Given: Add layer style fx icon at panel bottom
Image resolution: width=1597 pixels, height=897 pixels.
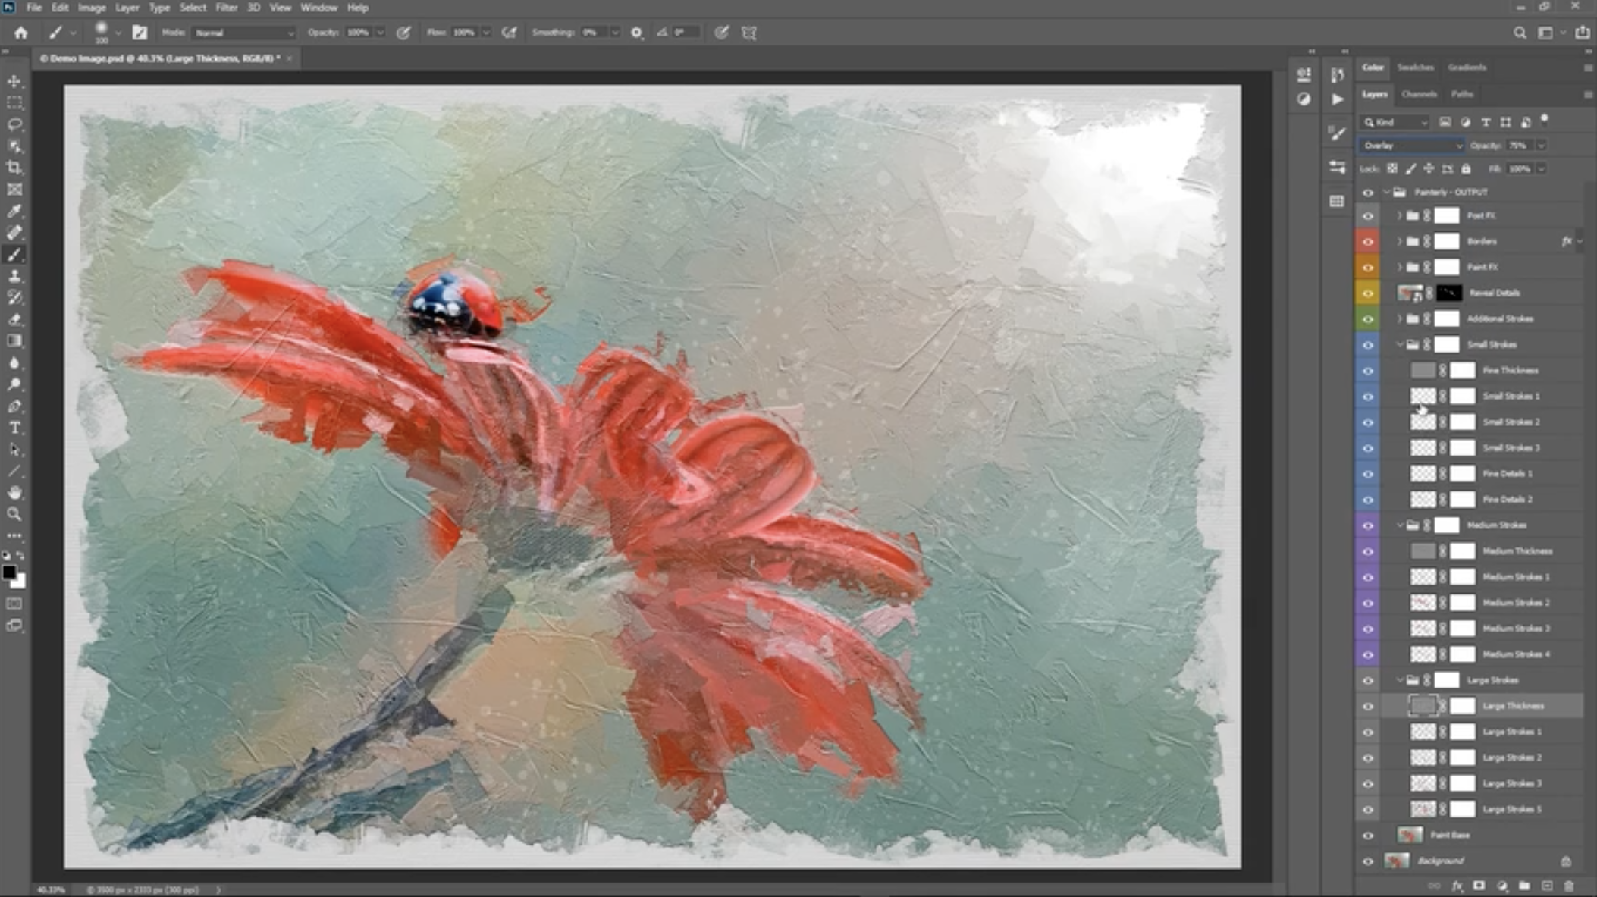Looking at the screenshot, I should [1457, 886].
